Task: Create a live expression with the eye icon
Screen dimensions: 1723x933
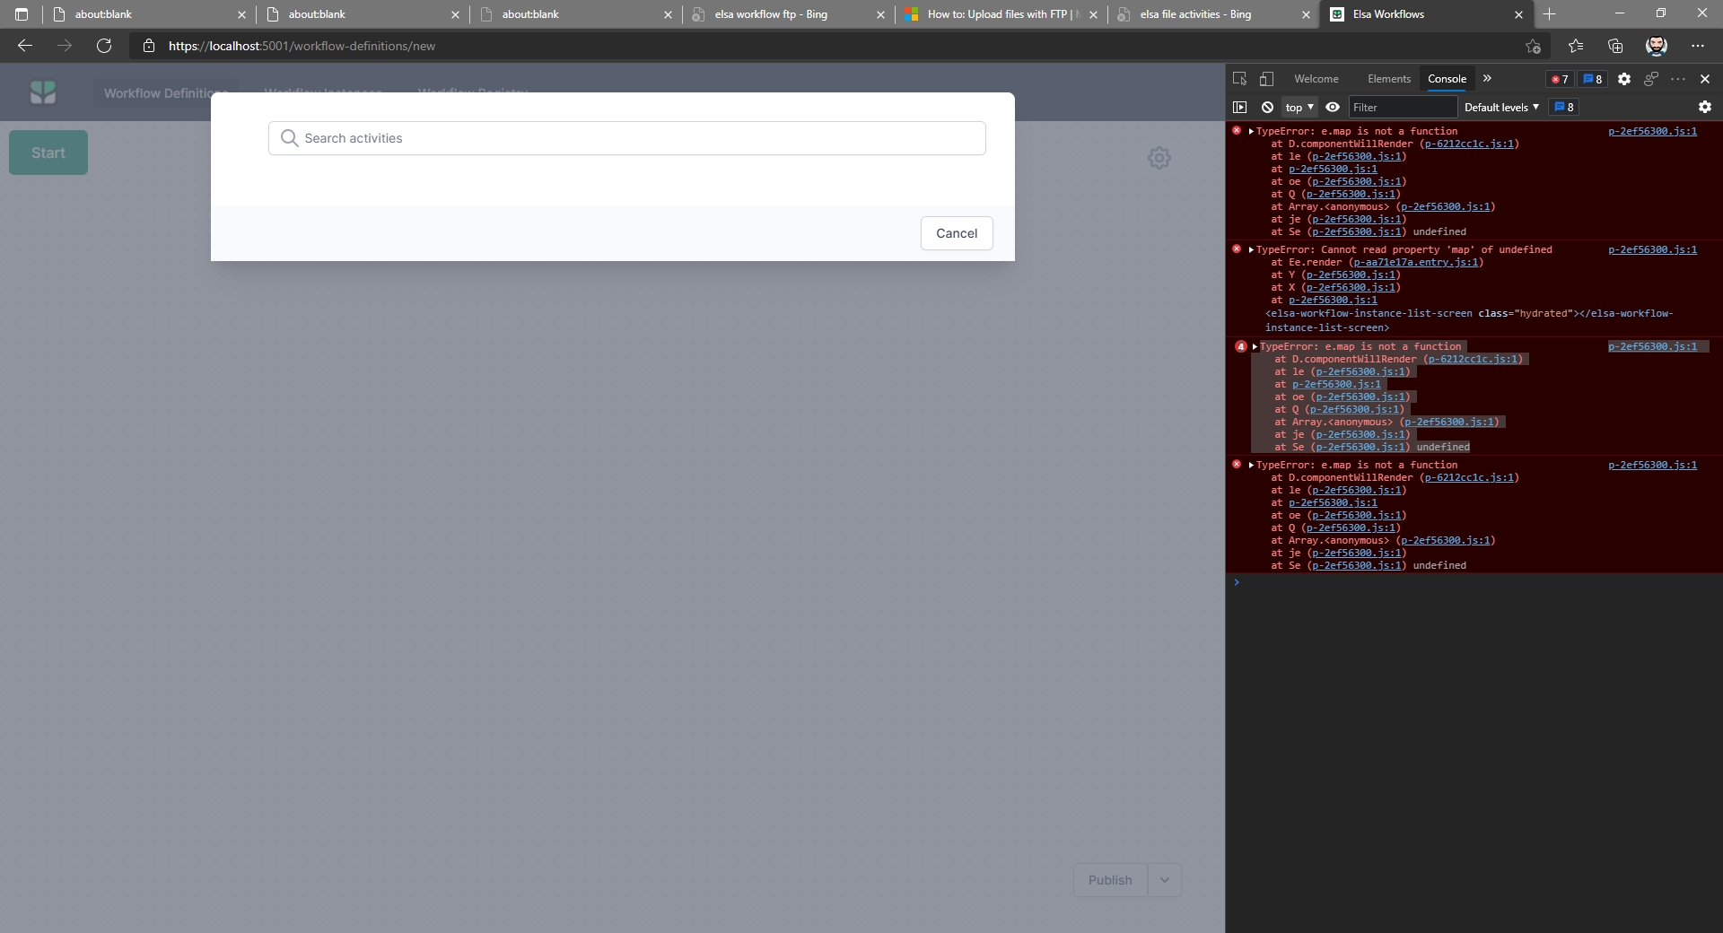Action: point(1333,107)
